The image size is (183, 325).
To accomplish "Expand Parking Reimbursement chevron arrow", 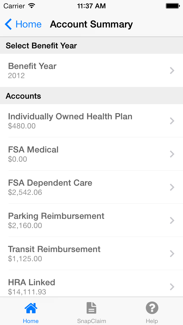I will point(172,221).
